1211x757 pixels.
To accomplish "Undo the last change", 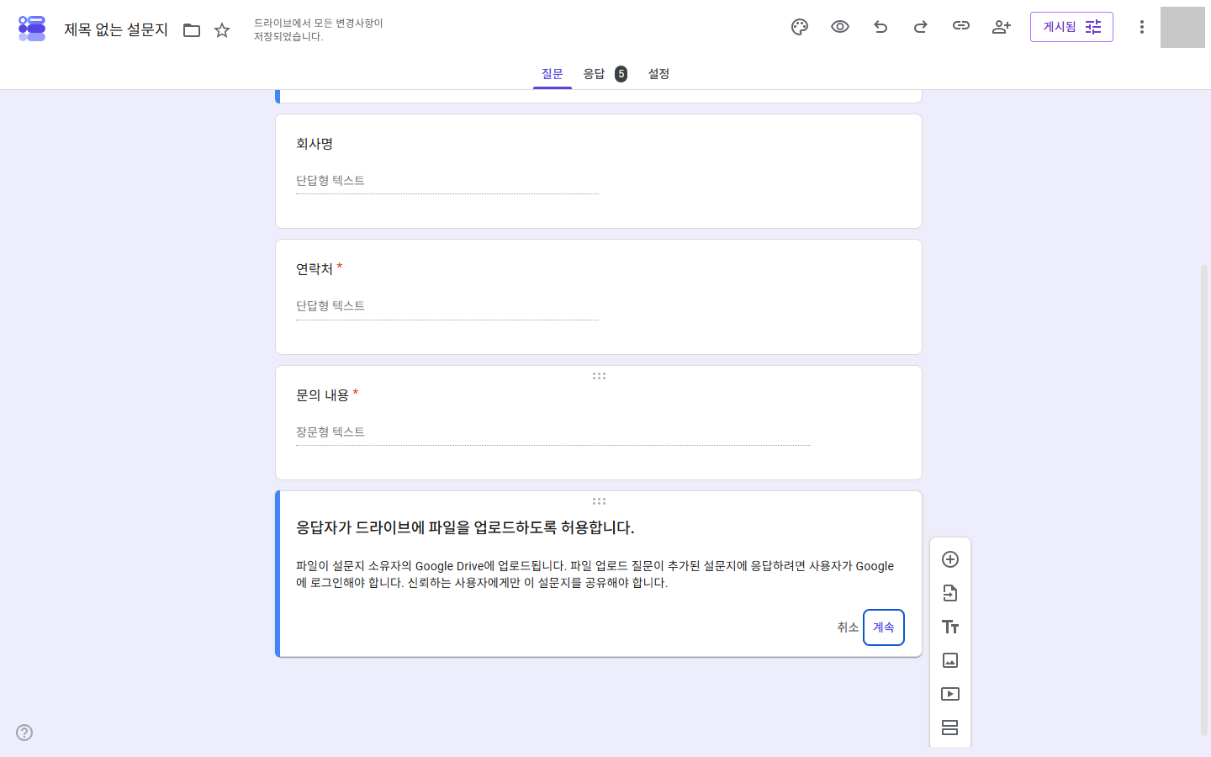I will (880, 27).
